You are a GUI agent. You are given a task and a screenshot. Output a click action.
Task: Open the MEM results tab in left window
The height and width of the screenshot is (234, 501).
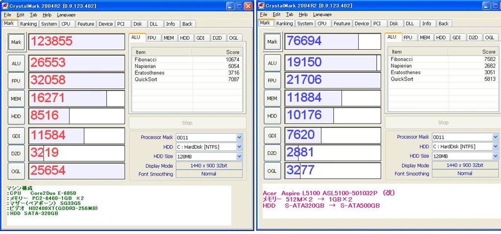[168, 38]
